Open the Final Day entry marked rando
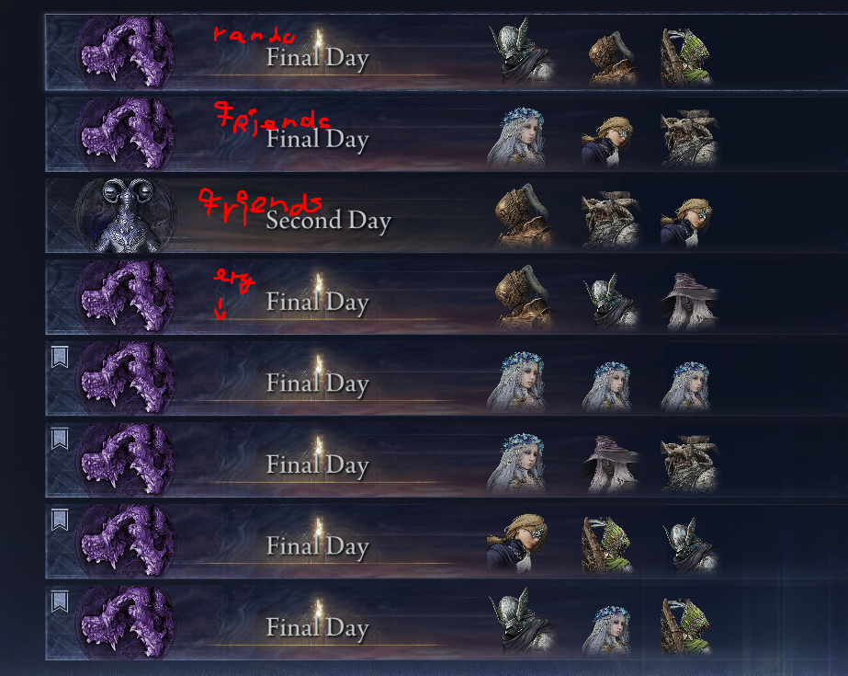Image resolution: width=848 pixels, height=676 pixels. click(447, 52)
